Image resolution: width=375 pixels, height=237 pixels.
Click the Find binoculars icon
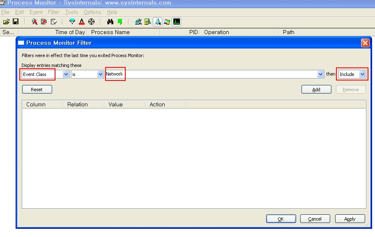(110, 22)
